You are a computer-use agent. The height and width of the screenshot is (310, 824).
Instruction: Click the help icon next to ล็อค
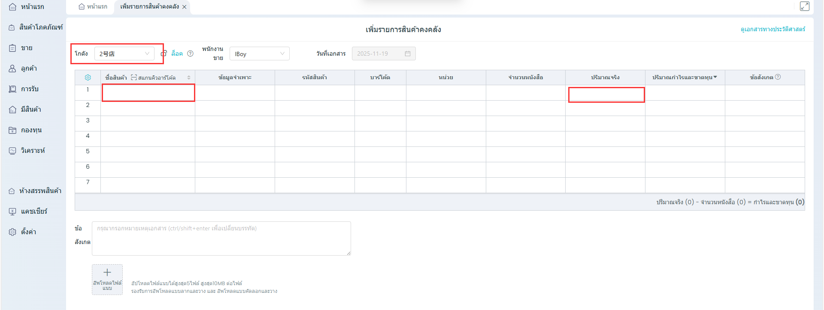pos(190,54)
